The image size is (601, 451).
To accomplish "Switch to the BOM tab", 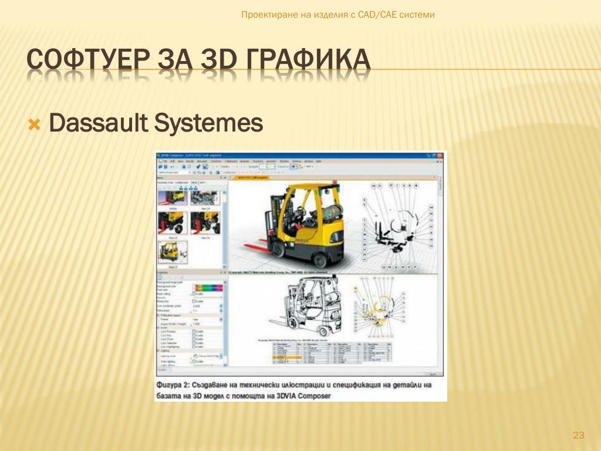I will point(202,183).
